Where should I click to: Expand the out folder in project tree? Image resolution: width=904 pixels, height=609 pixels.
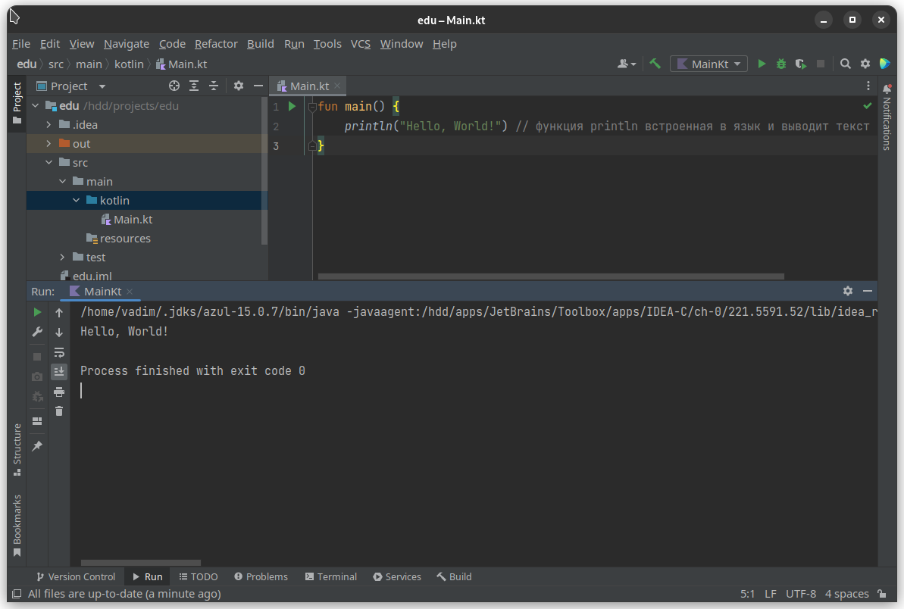tap(48, 144)
